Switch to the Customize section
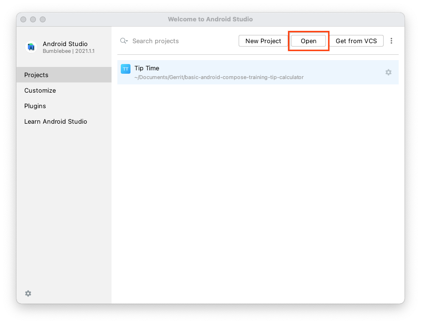The width and height of the screenshot is (421, 324). (40, 90)
